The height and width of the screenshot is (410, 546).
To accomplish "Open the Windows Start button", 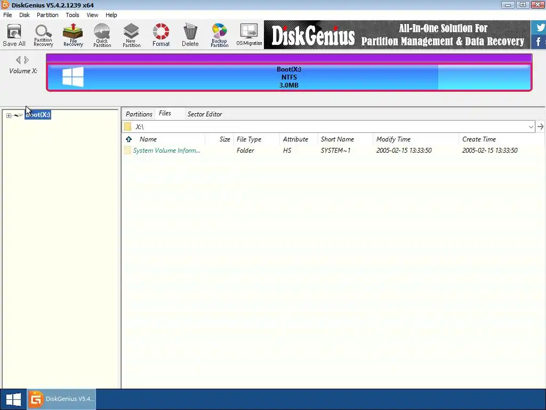I will pyautogui.click(x=13, y=399).
